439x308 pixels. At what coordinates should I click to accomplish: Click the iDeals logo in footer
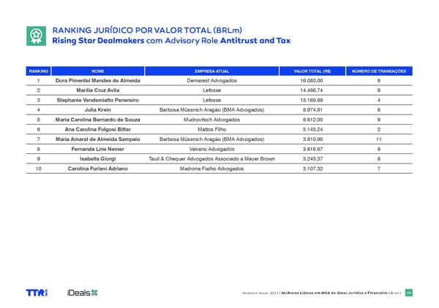tap(82, 292)
